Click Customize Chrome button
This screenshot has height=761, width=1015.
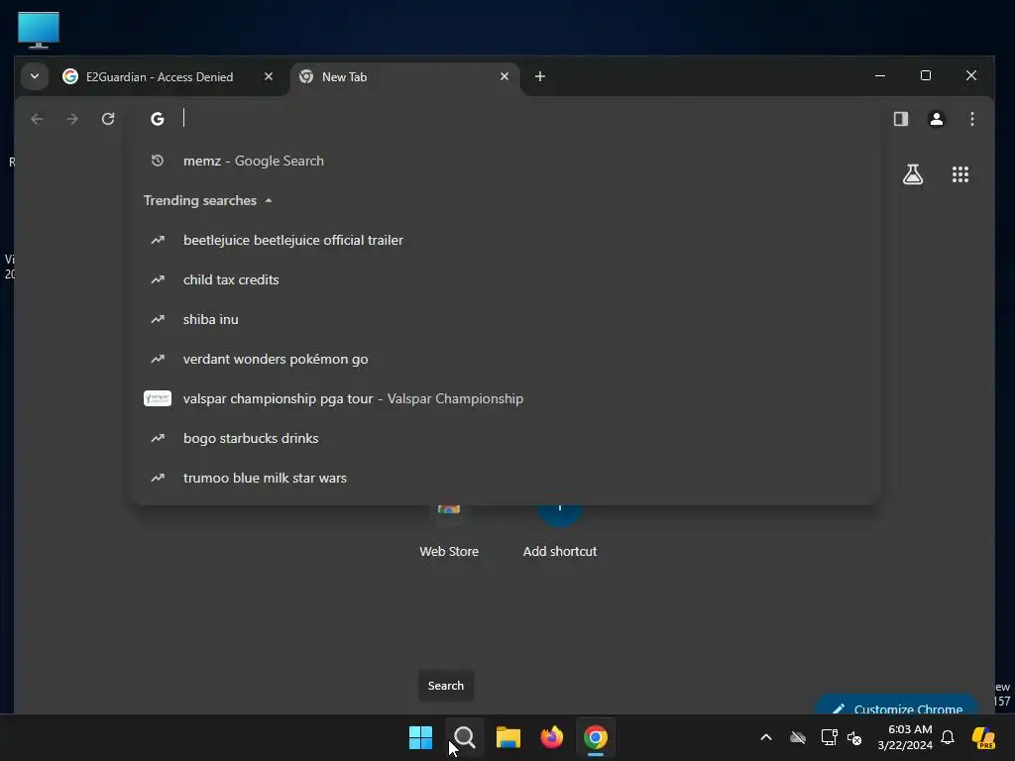[x=898, y=706]
